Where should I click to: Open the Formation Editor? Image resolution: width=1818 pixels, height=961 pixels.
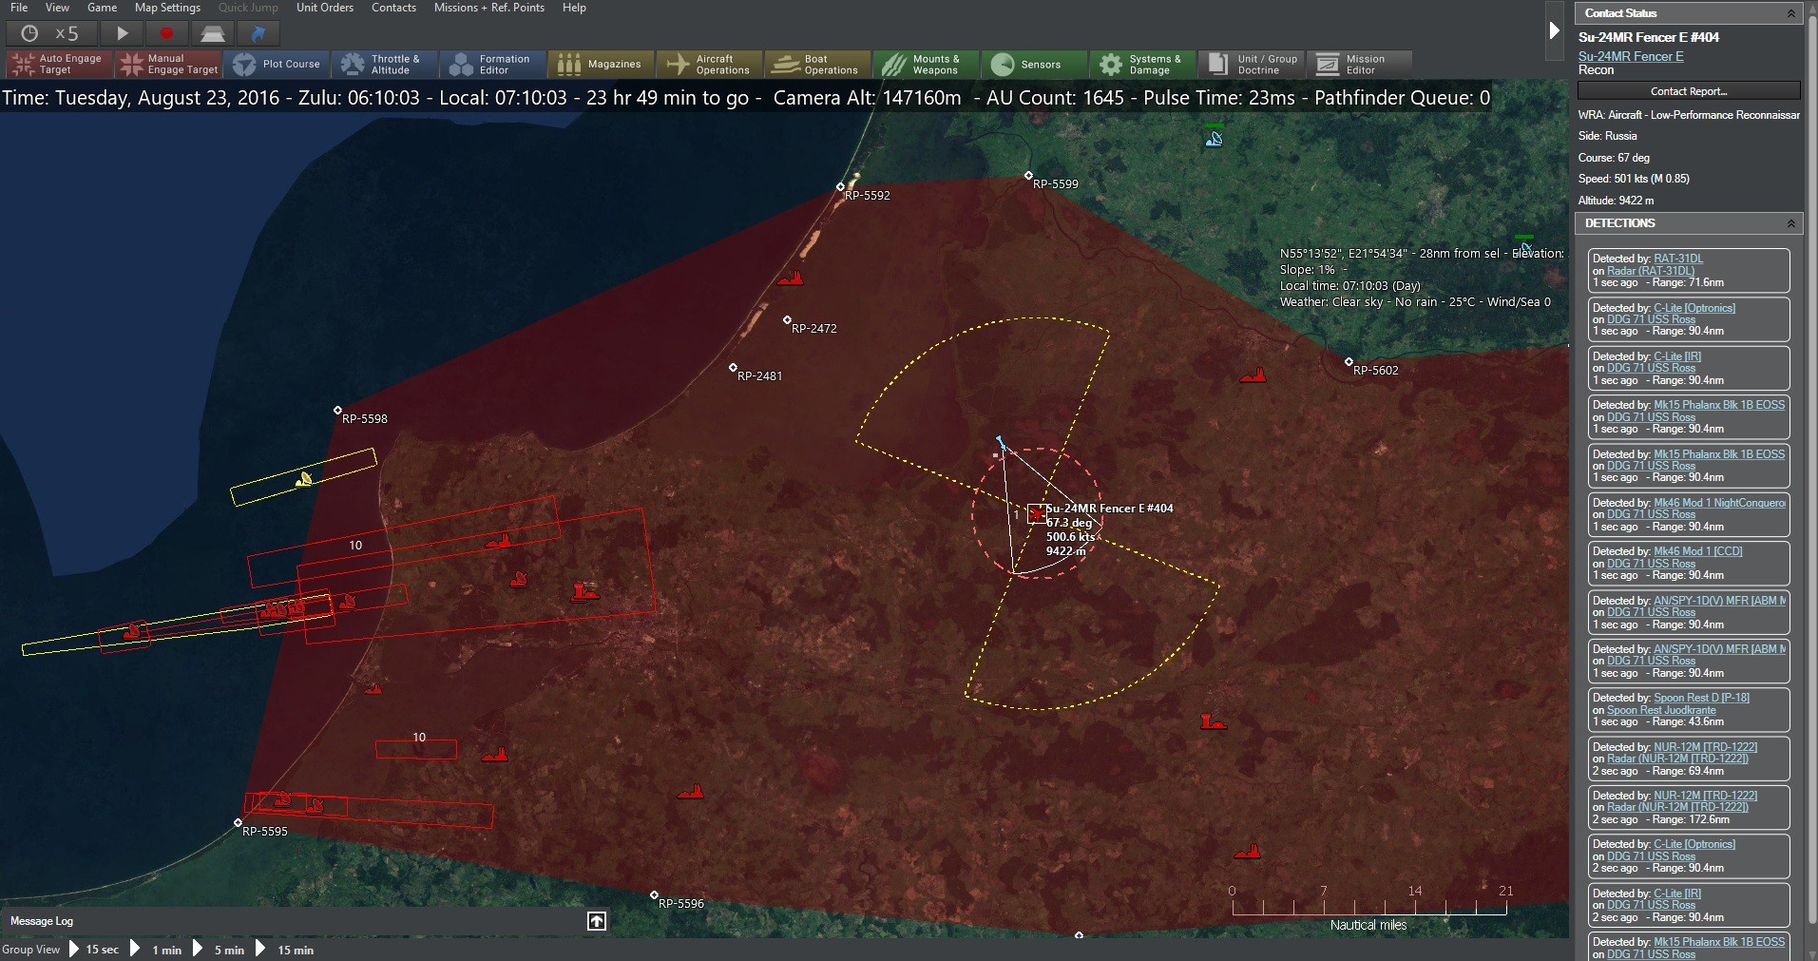pyautogui.click(x=492, y=64)
